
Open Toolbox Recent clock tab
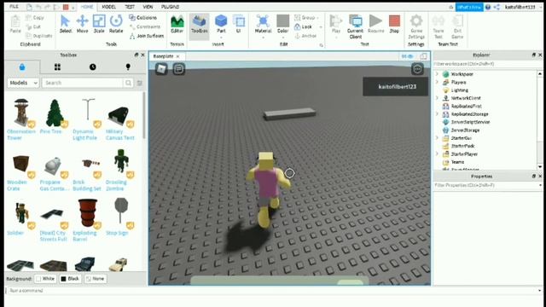[93, 67]
